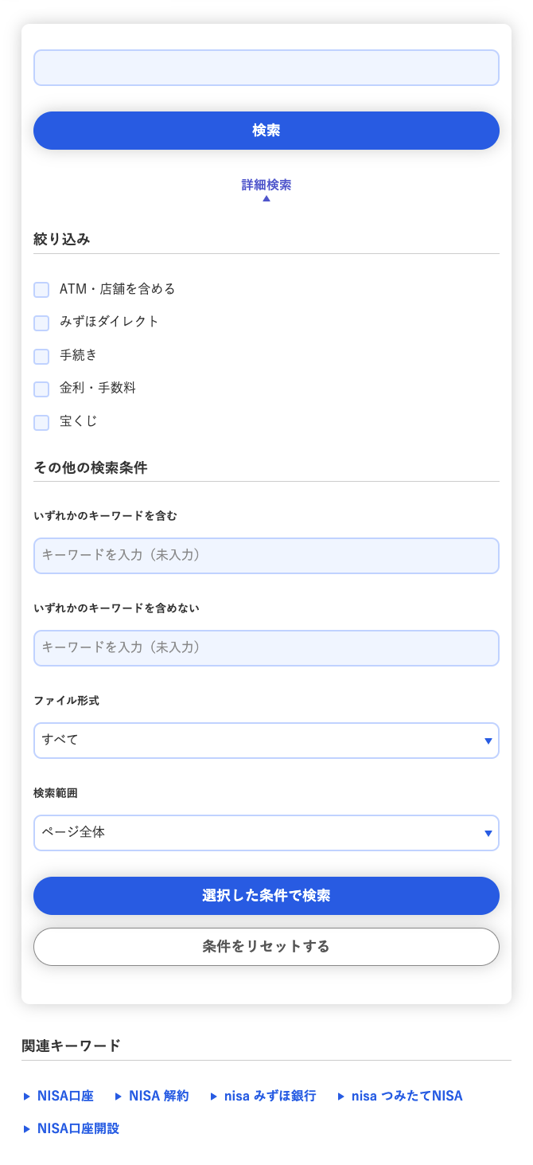Check the 宝くじ filter box
This screenshot has width=533, height=1165.
pos(41,422)
